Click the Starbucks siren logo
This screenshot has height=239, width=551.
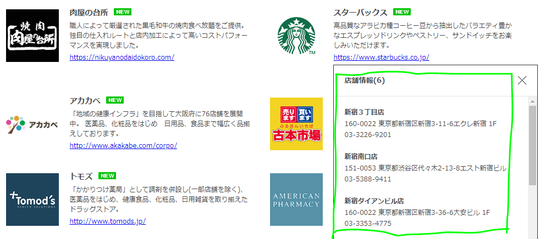coord(296,36)
